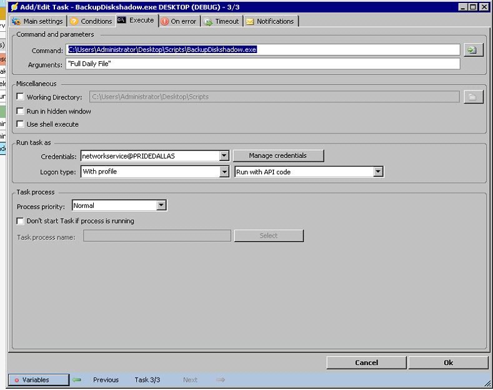
Task: Open the Process priority dropdown
Action: point(161,205)
